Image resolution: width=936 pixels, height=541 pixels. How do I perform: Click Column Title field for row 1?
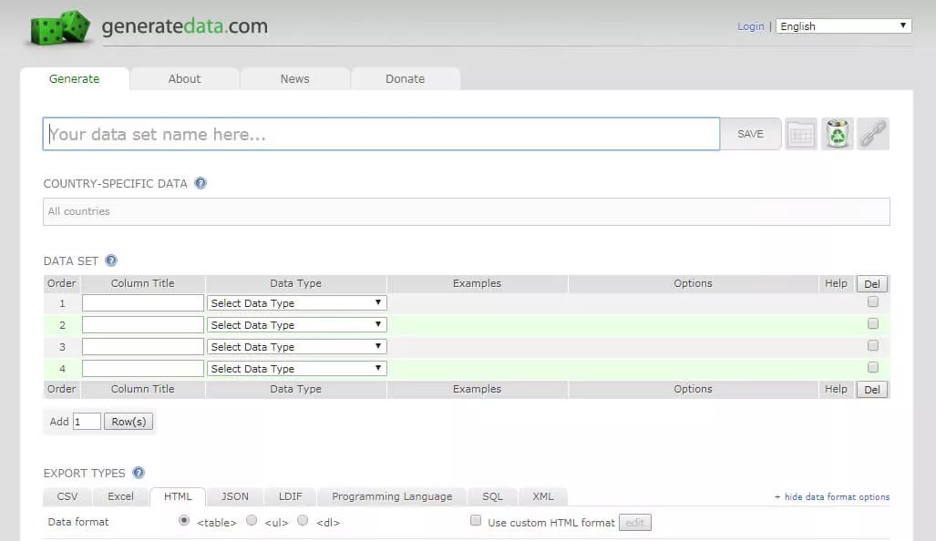click(143, 303)
